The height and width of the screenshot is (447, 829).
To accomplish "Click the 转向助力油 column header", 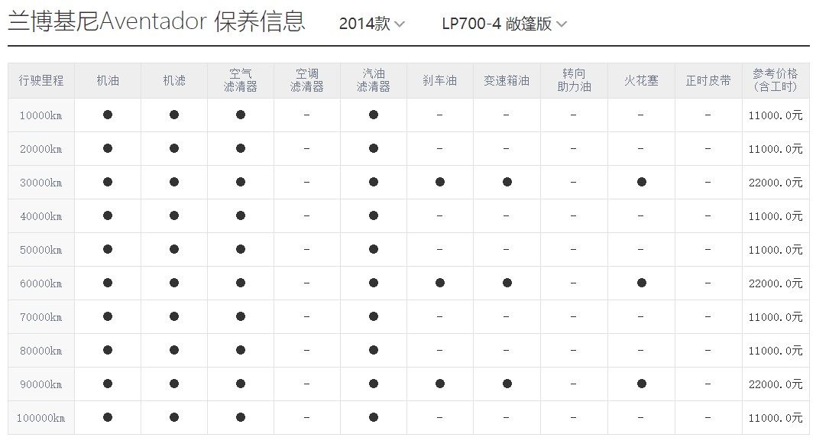I will pyautogui.click(x=574, y=80).
